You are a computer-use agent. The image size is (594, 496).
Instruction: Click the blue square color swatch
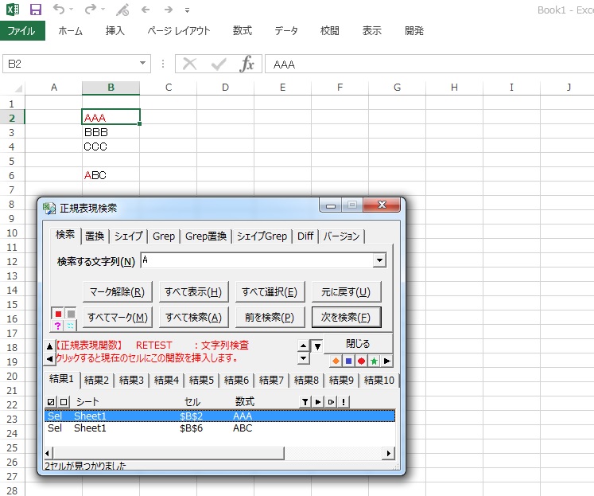pyautogui.click(x=348, y=361)
